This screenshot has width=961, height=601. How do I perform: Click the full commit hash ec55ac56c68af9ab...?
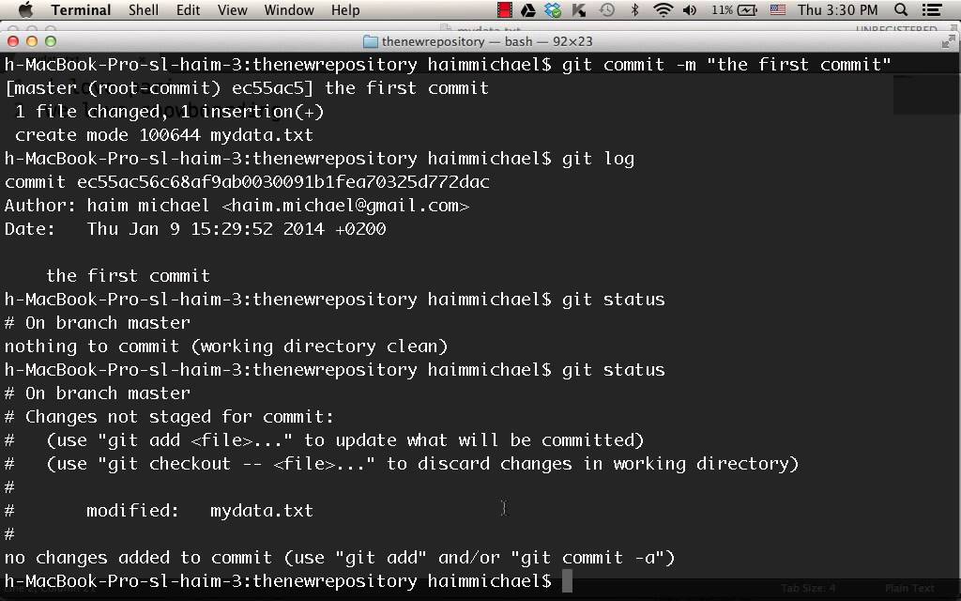pos(283,182)
